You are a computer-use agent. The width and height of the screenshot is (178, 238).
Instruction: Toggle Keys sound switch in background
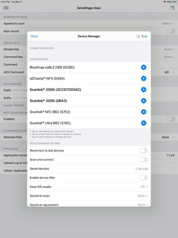171,31
